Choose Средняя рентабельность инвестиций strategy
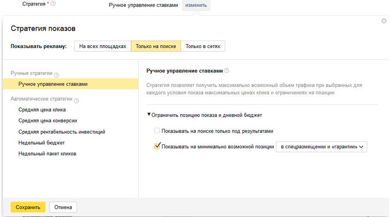 (62, 132)
